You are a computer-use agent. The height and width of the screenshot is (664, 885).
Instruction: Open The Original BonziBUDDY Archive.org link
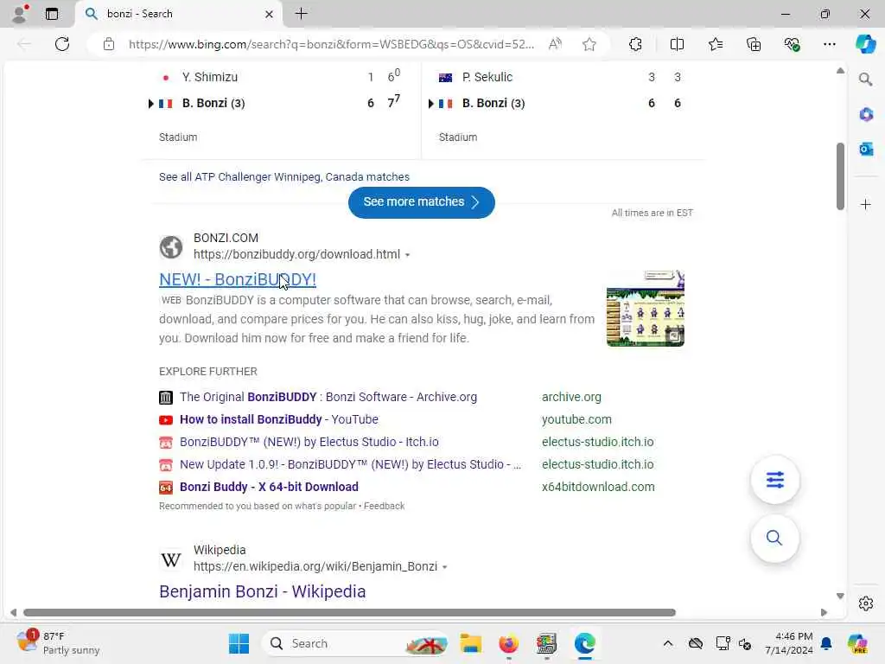click(x=328, y=397)
